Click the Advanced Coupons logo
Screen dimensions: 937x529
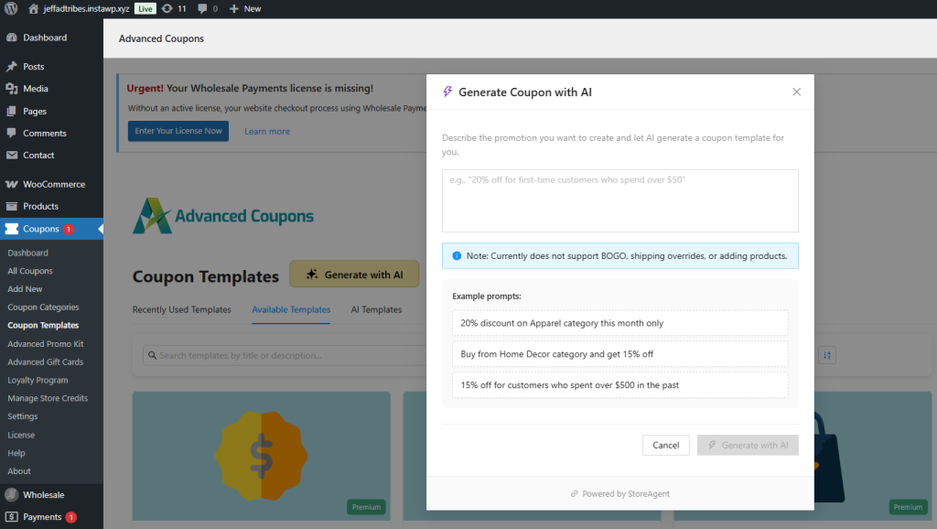coord(223,216)
